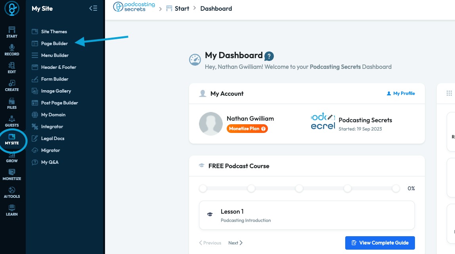455x254 pixels.
Task: Open Post Page Builder menu item
Action: point(55,103)
